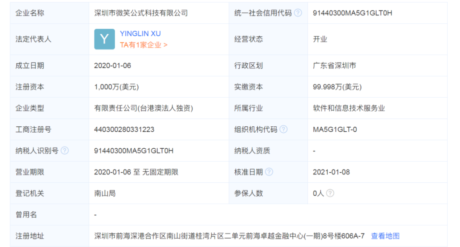Select the 工商注册号 label cell
This screenshot has width=460, height=247.
tap(50, 129)
